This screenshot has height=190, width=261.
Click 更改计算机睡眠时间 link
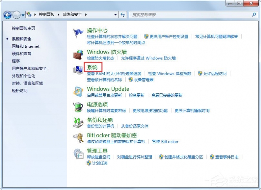[192, 111]
